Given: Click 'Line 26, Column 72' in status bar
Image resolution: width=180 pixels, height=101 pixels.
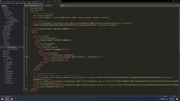Looking at the screenshot, I should point(8,96).
